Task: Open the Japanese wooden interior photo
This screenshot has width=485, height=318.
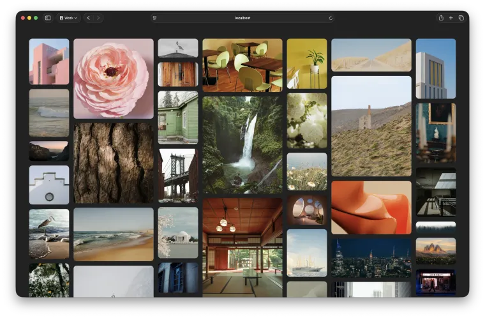Action: tap(242, 247)
